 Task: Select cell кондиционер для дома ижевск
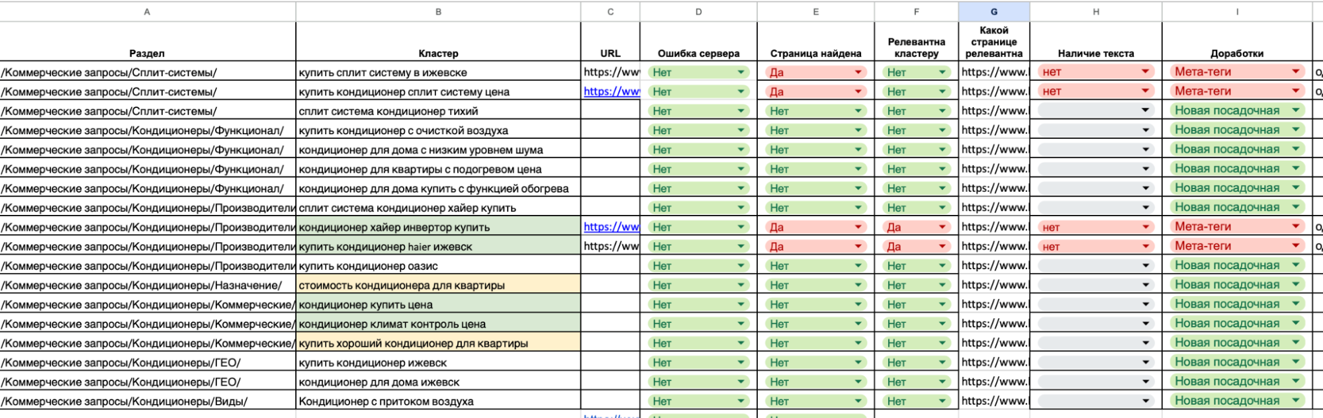tap(438, 382)
